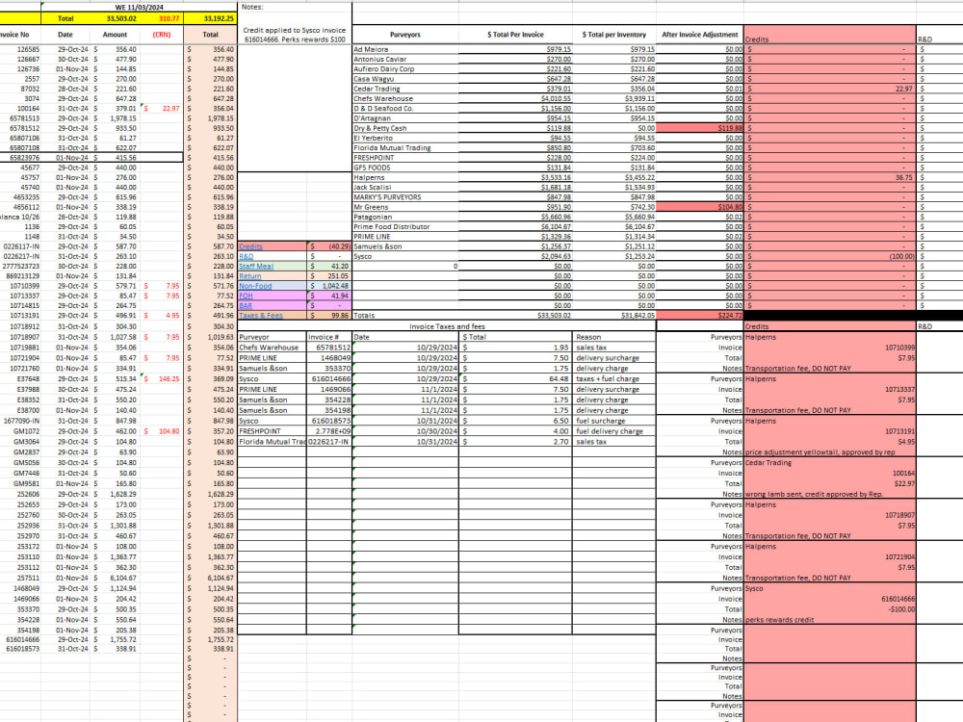Select the After Invoice Adjustment header
This screenshot has width=963, height=722.
(x=699, y=35)
